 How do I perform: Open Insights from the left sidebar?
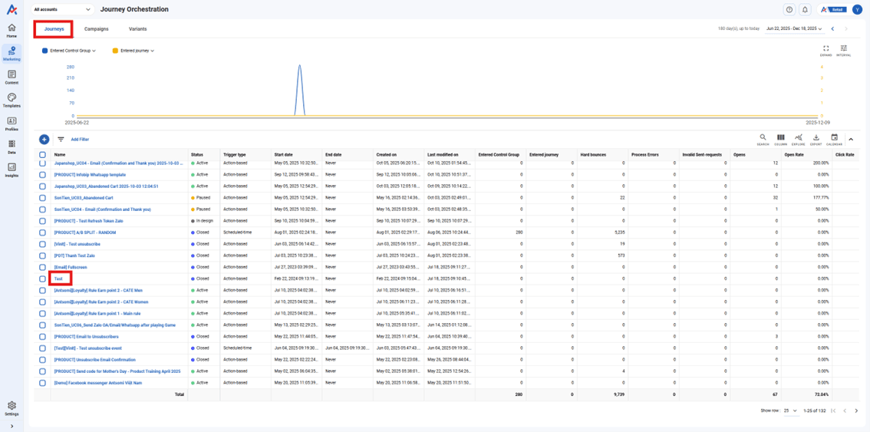(x=12, y=170)
